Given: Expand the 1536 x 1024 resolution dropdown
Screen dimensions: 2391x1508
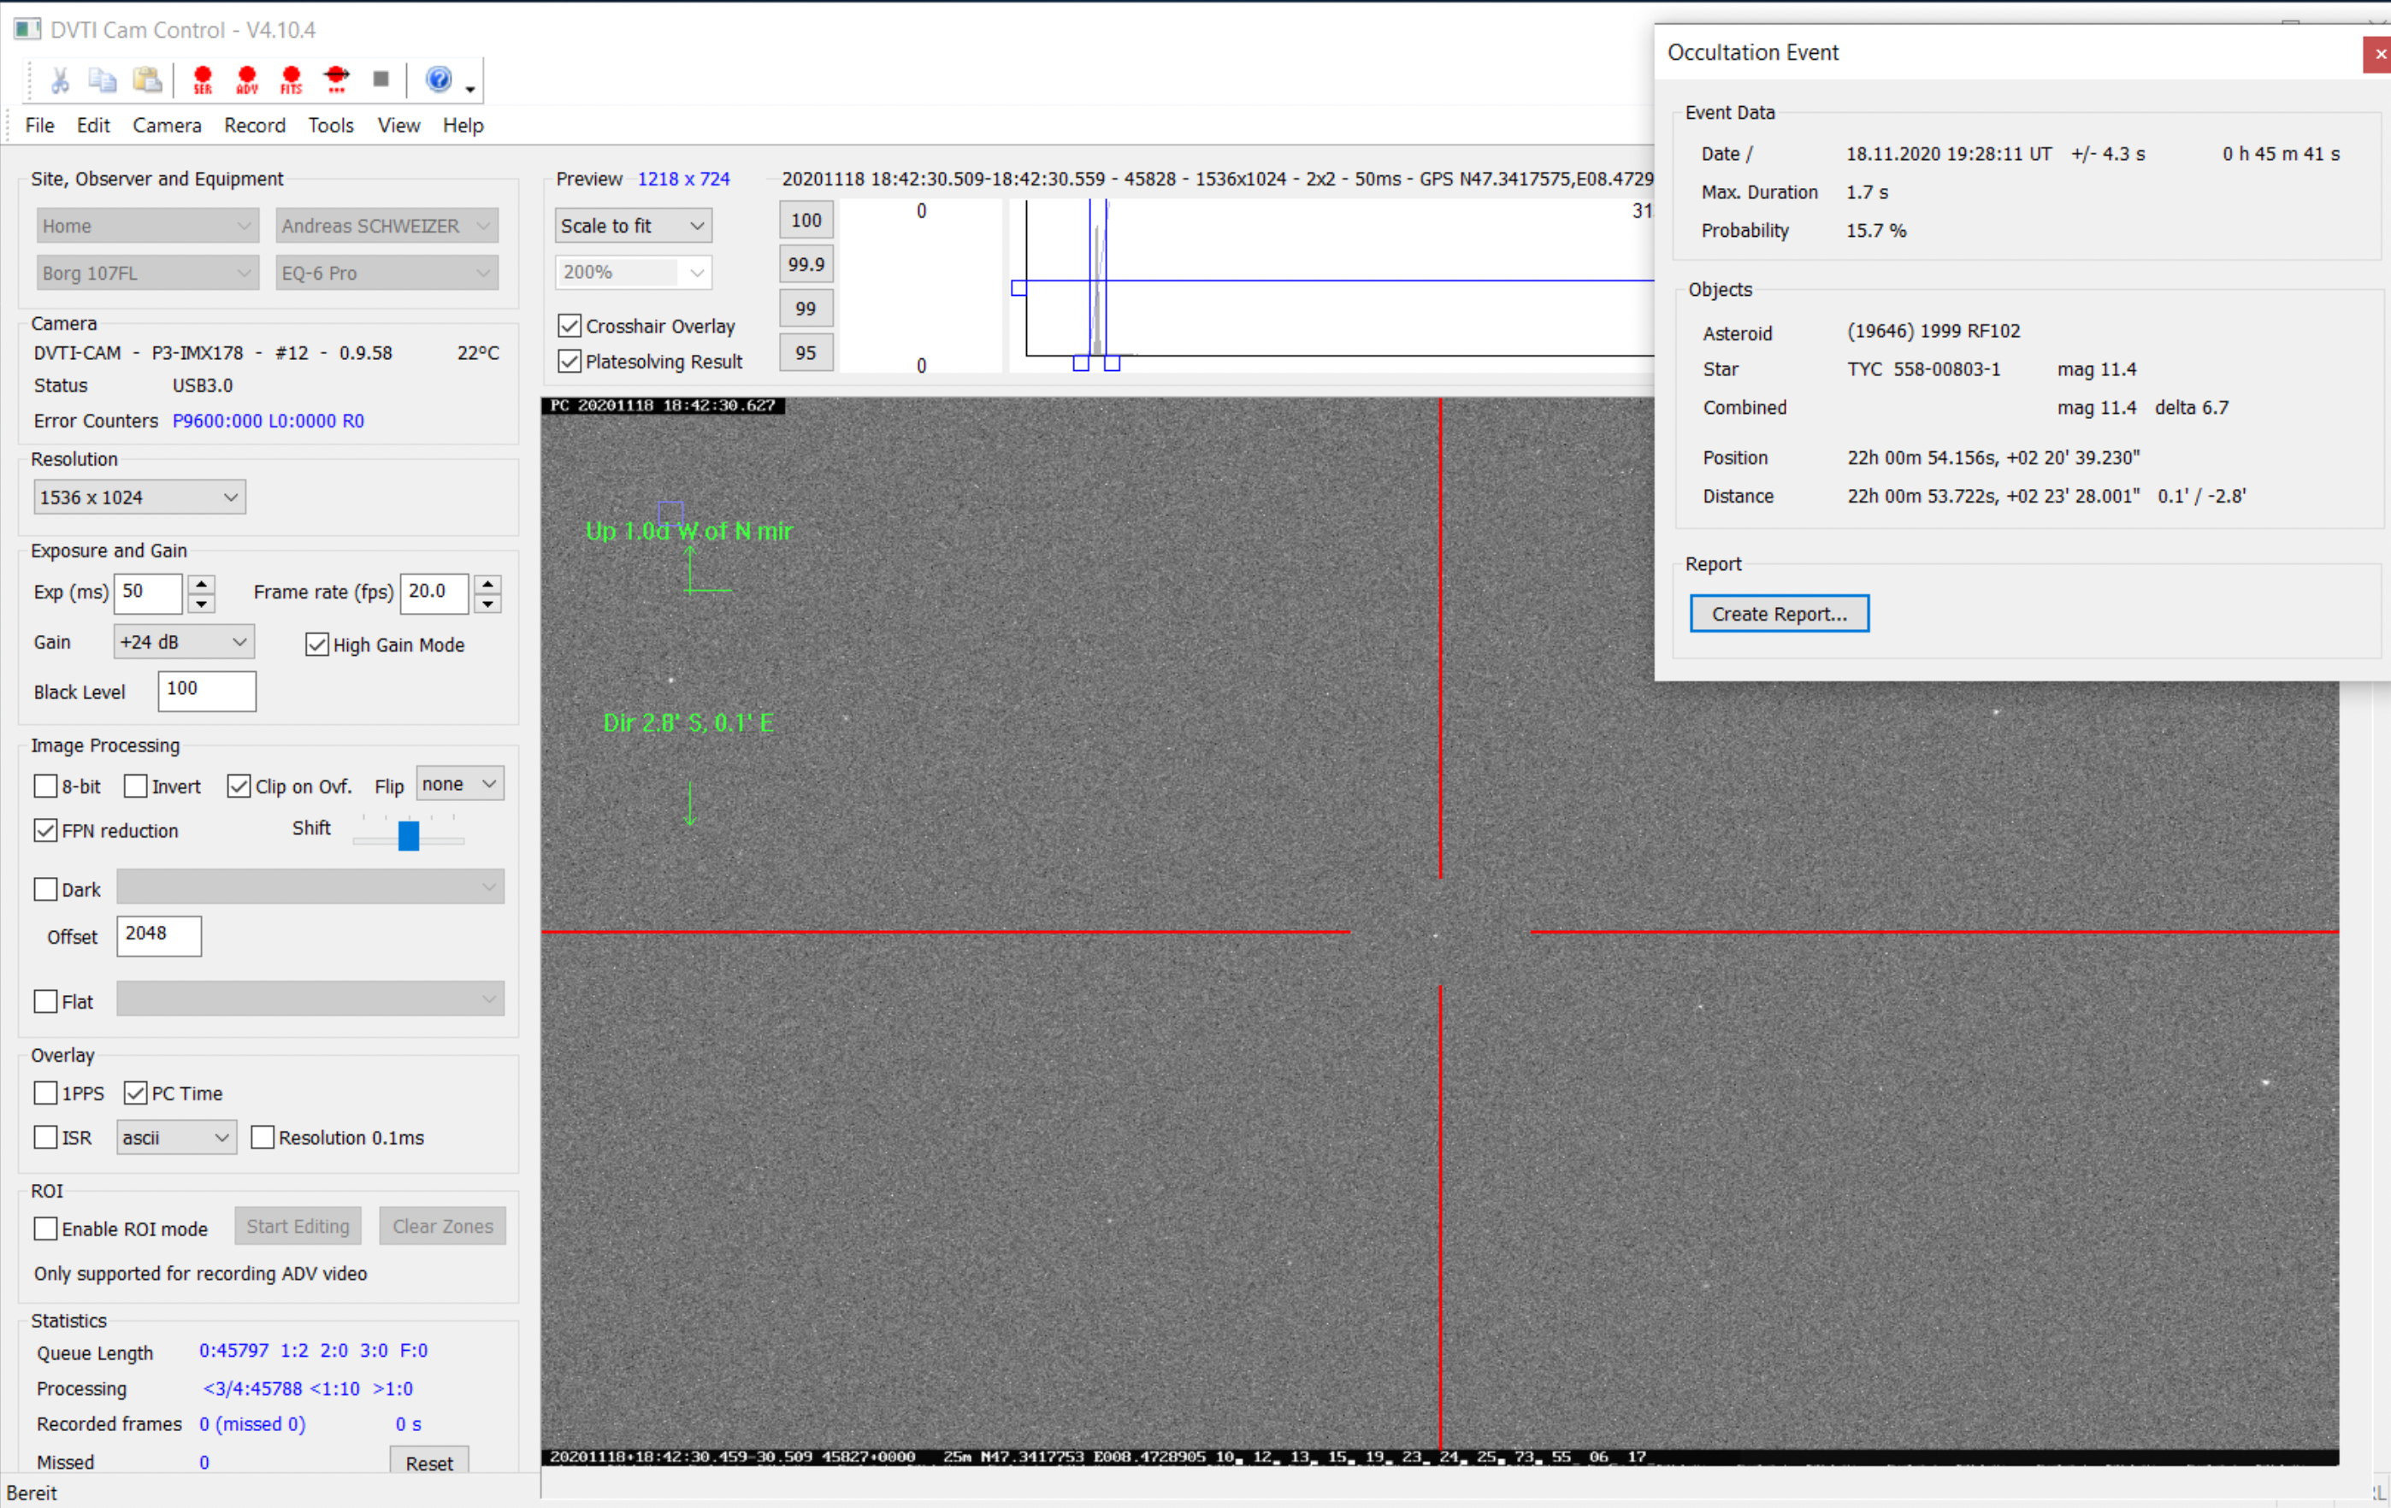Looking at the screenshot, I should 139,498.
